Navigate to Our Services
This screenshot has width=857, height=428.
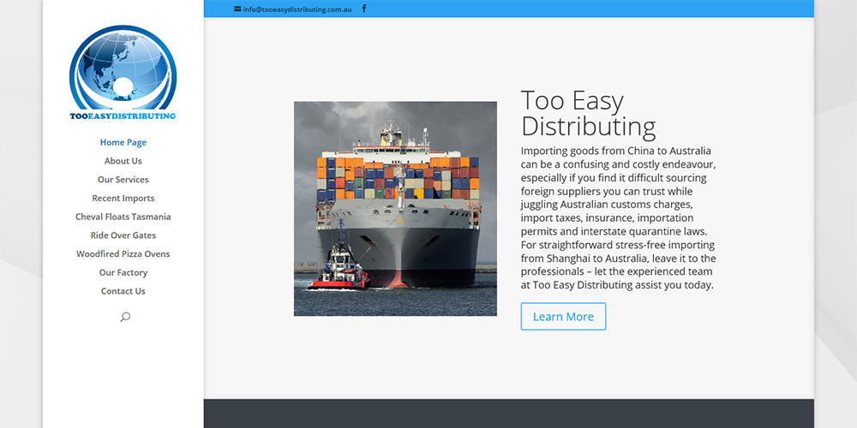tap(123, 180)
